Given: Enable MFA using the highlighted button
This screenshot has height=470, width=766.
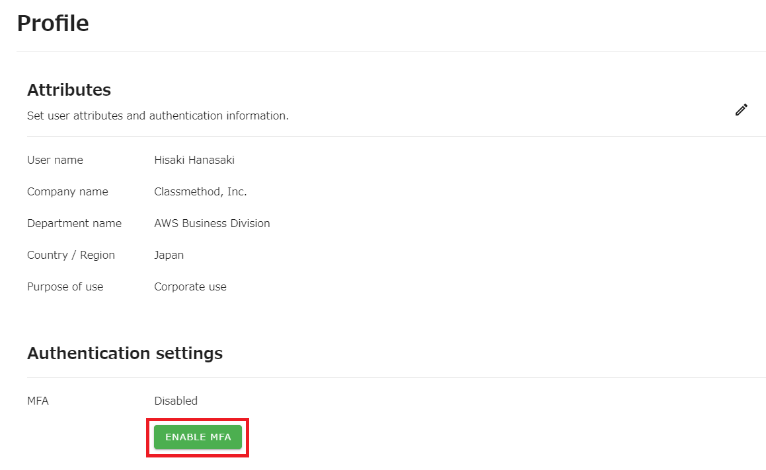Looking at the screenshot, I should [x=198, y=437].
